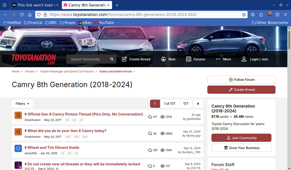
Task: Reload the page with the refresh icon
Action: tap(22, 15)
